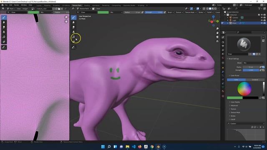Expand the Texture Mask panel in properties

click(235, 112)
